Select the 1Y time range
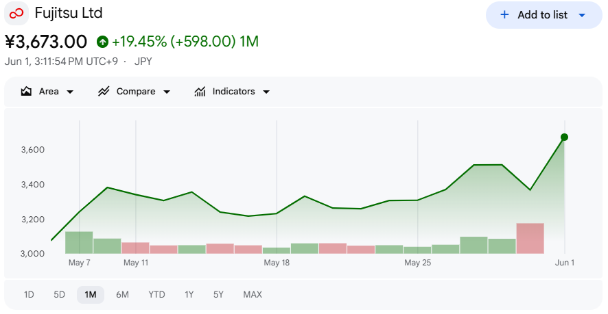 click(x=189, y=295)
